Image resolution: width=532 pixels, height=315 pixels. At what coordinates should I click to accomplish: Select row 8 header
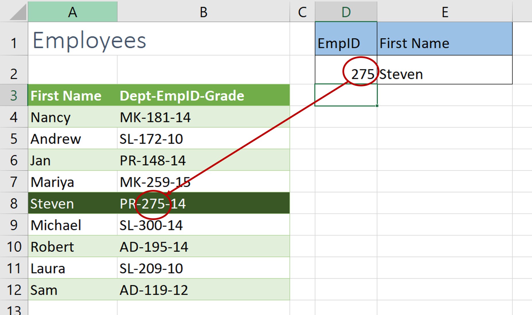[x=14, y=203]
